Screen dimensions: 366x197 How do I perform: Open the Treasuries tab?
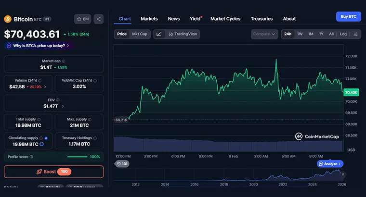261,19
